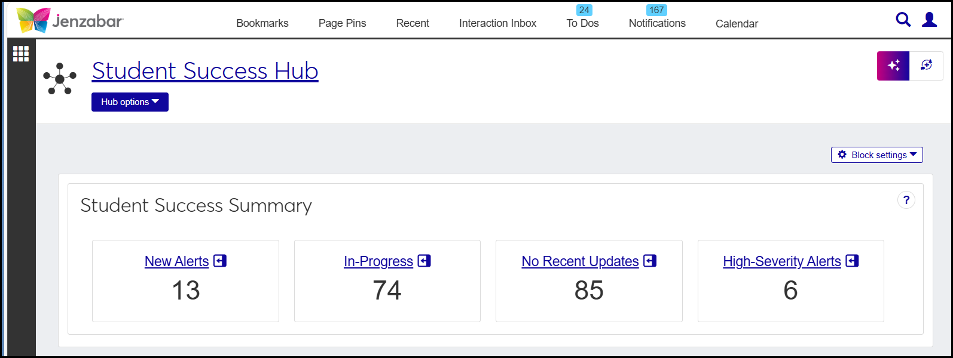Open Notifications from the top navigation
The image size is (953, 358).
657,23
